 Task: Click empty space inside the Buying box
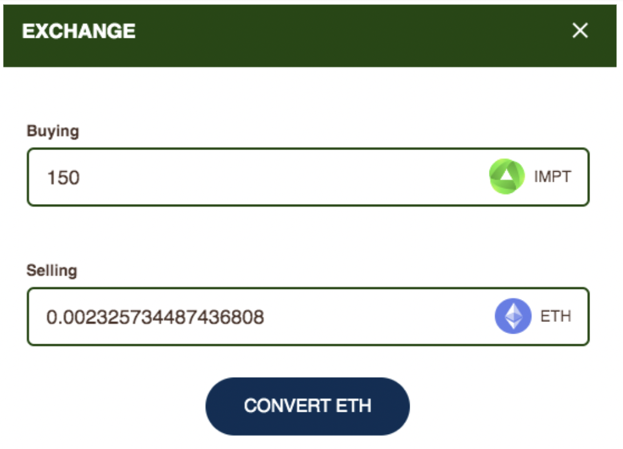[x=278, y=177]
